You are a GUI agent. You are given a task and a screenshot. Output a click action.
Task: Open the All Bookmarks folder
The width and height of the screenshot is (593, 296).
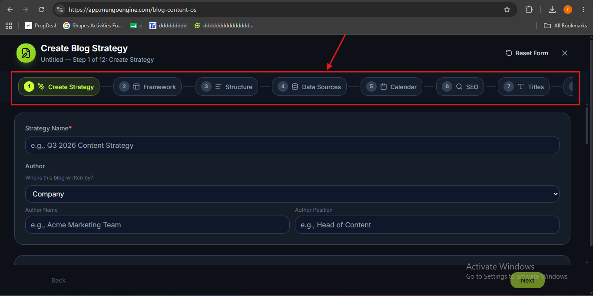[566, 26]
